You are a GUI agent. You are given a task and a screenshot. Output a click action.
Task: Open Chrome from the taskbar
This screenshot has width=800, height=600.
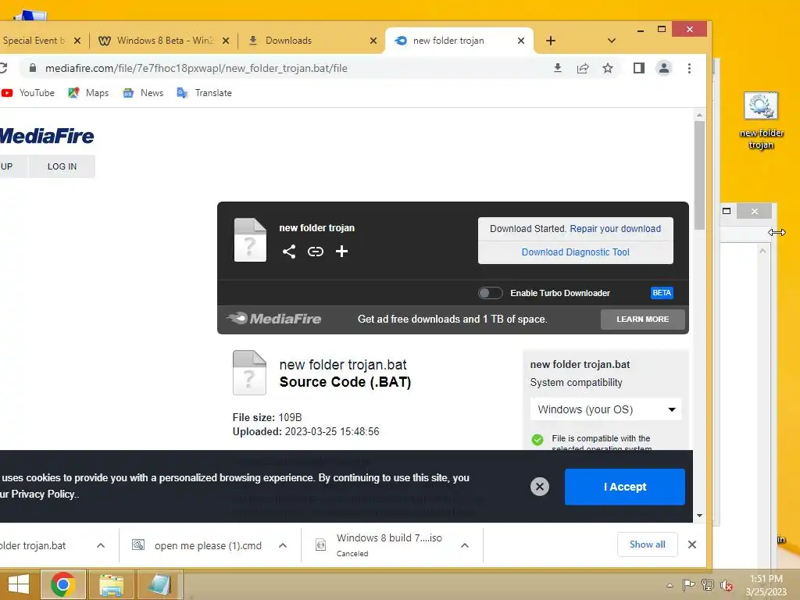62,584
